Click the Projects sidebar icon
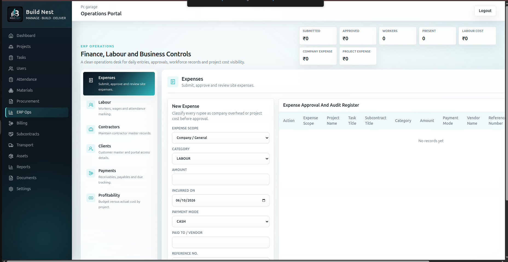The image size is (508, 262). coord(11,46)
